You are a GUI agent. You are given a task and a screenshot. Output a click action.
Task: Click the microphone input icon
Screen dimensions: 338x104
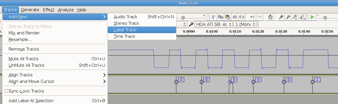(191, 24)
